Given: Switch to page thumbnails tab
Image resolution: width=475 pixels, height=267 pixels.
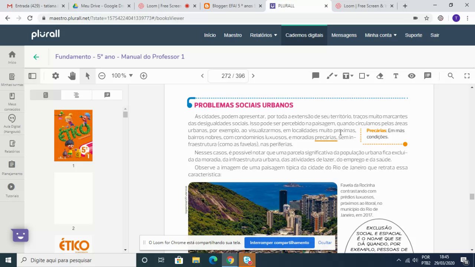Looking at the screenshot, I should pyautogui.click(x=46, y=95).
